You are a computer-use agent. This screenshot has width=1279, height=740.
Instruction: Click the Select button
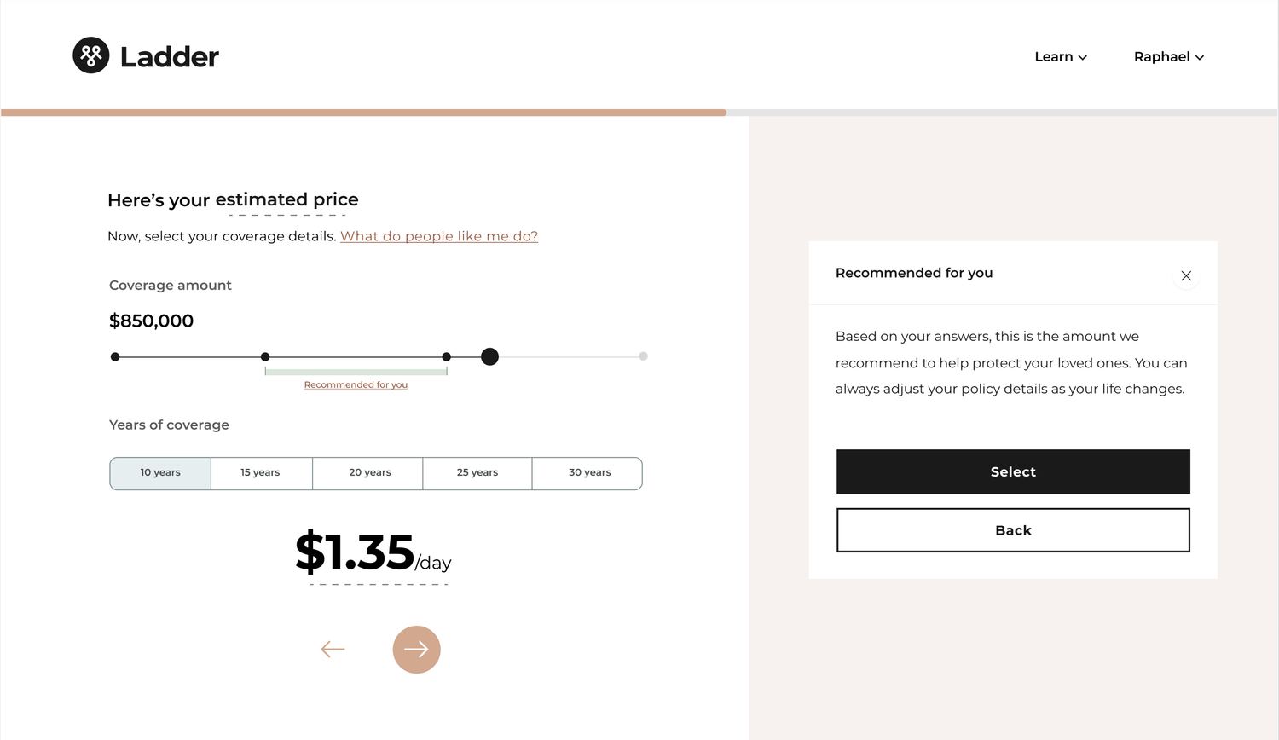(1013, 471)
